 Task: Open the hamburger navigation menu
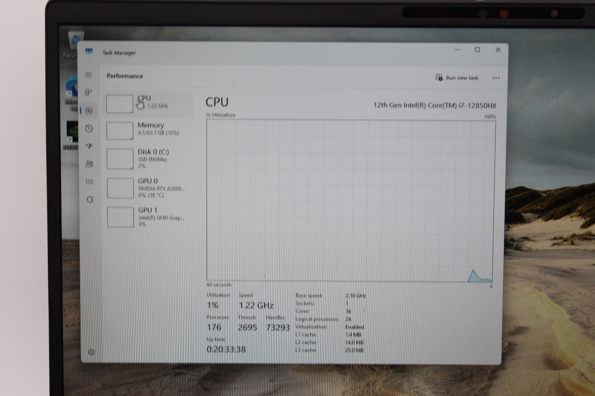point(88,75)
